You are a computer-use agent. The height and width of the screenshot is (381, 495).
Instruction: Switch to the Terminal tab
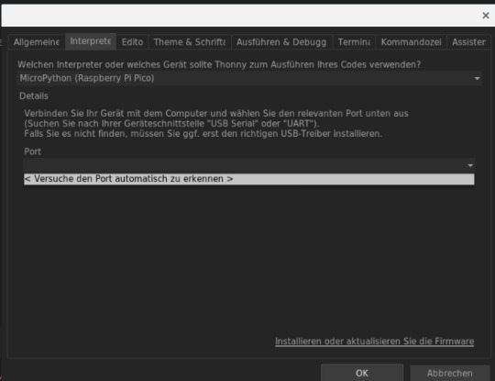(x=354, y=42)
